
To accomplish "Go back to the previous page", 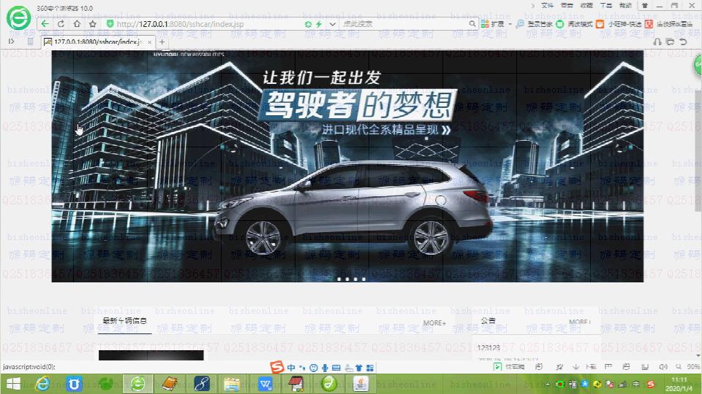I will pyautogui.click(x=45, y=23).
